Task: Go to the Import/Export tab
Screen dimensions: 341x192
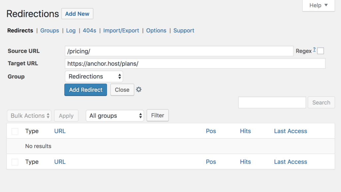Action: 121,30
